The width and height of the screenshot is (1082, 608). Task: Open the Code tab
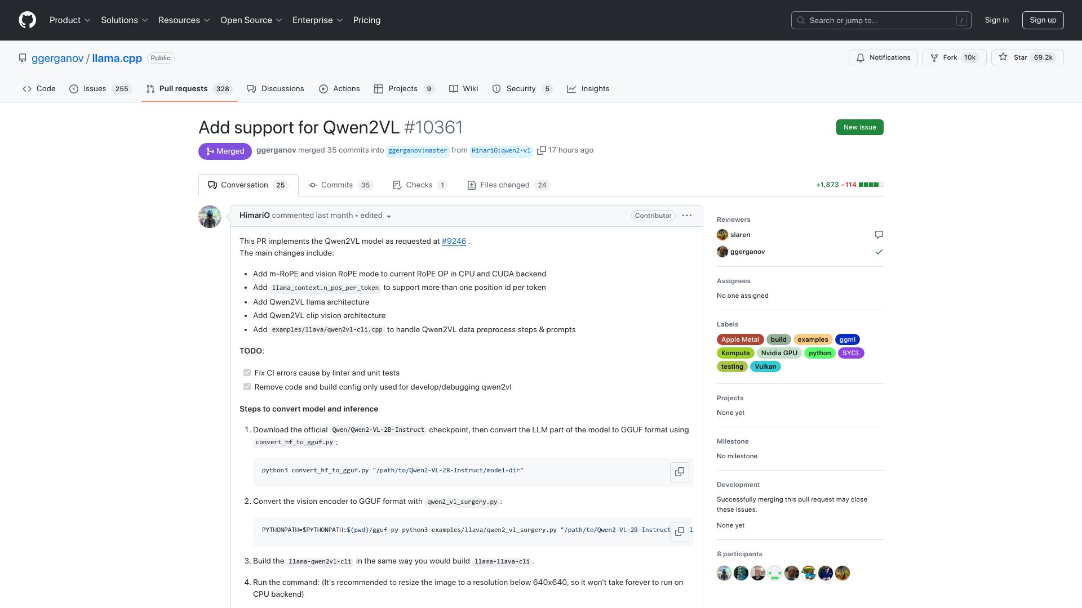click(39, 89)
